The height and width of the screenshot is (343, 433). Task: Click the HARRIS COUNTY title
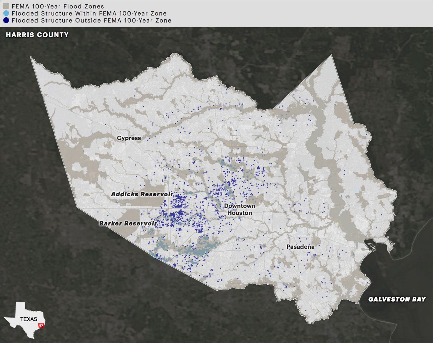point(37,35)
